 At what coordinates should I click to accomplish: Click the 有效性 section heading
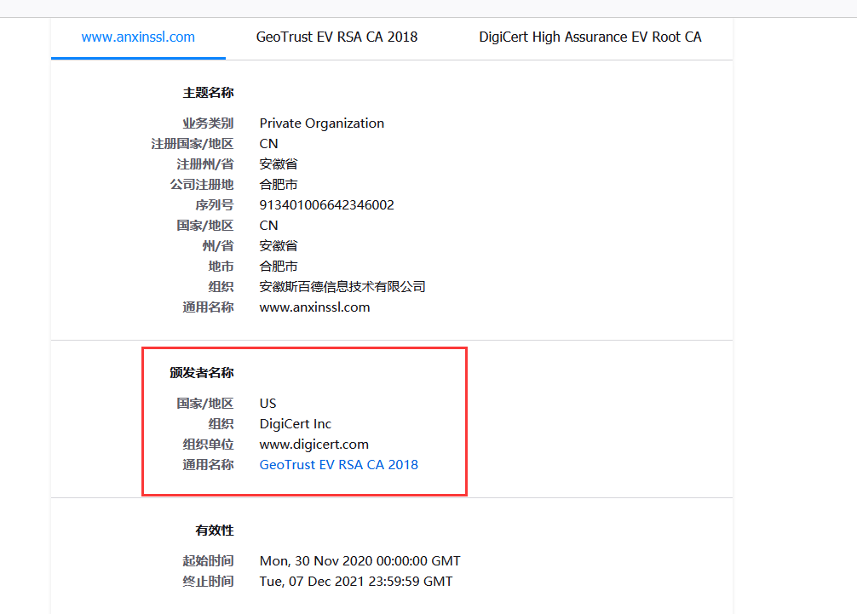[x=214, y=531]
